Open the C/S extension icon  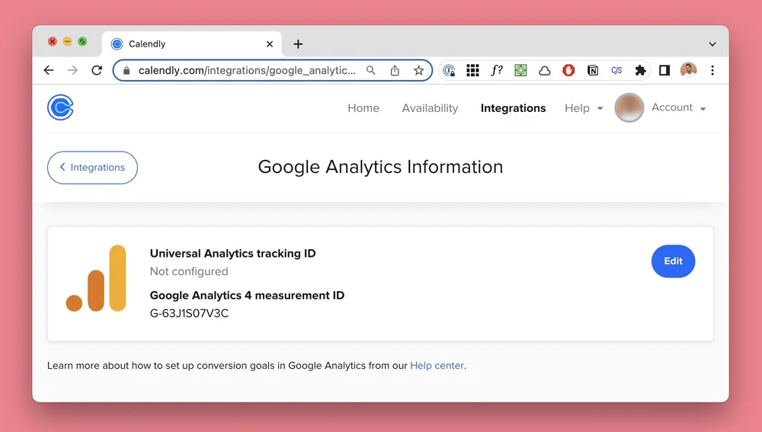click(x=616, y=70)
